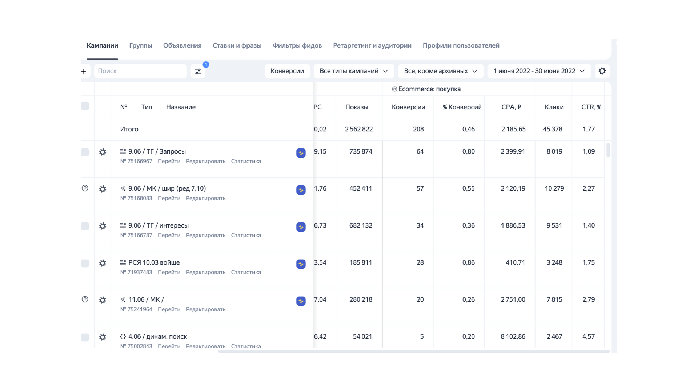Open the date range picker 1 июня - 30 июня

[x=538, y=71]
